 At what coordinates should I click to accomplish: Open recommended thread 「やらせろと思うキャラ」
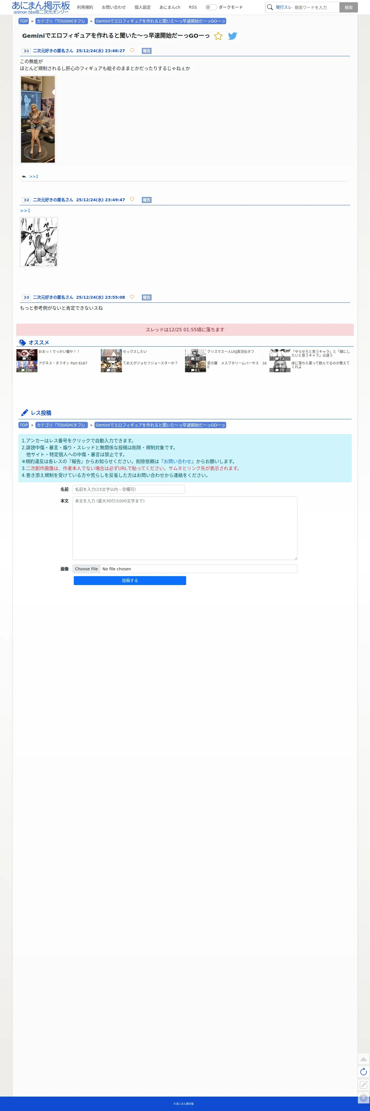pos(321,353)
